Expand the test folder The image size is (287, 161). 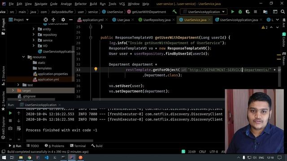click(x=18, y=85)
